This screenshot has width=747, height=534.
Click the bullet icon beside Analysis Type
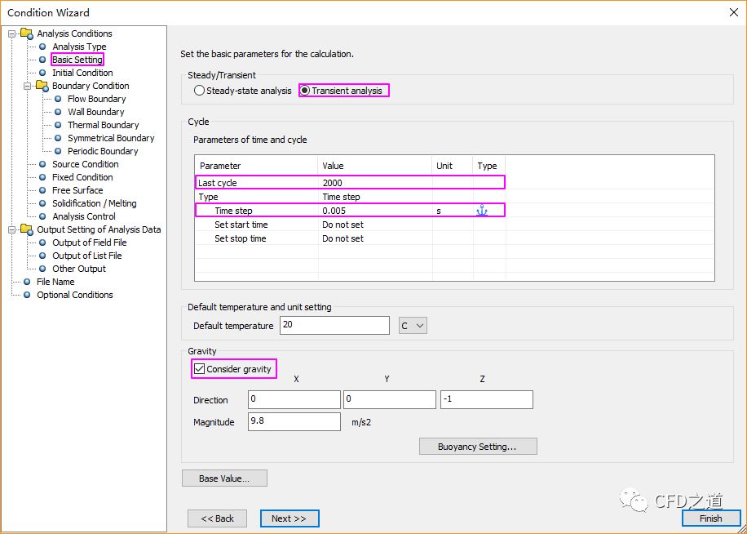coord(42,47)
